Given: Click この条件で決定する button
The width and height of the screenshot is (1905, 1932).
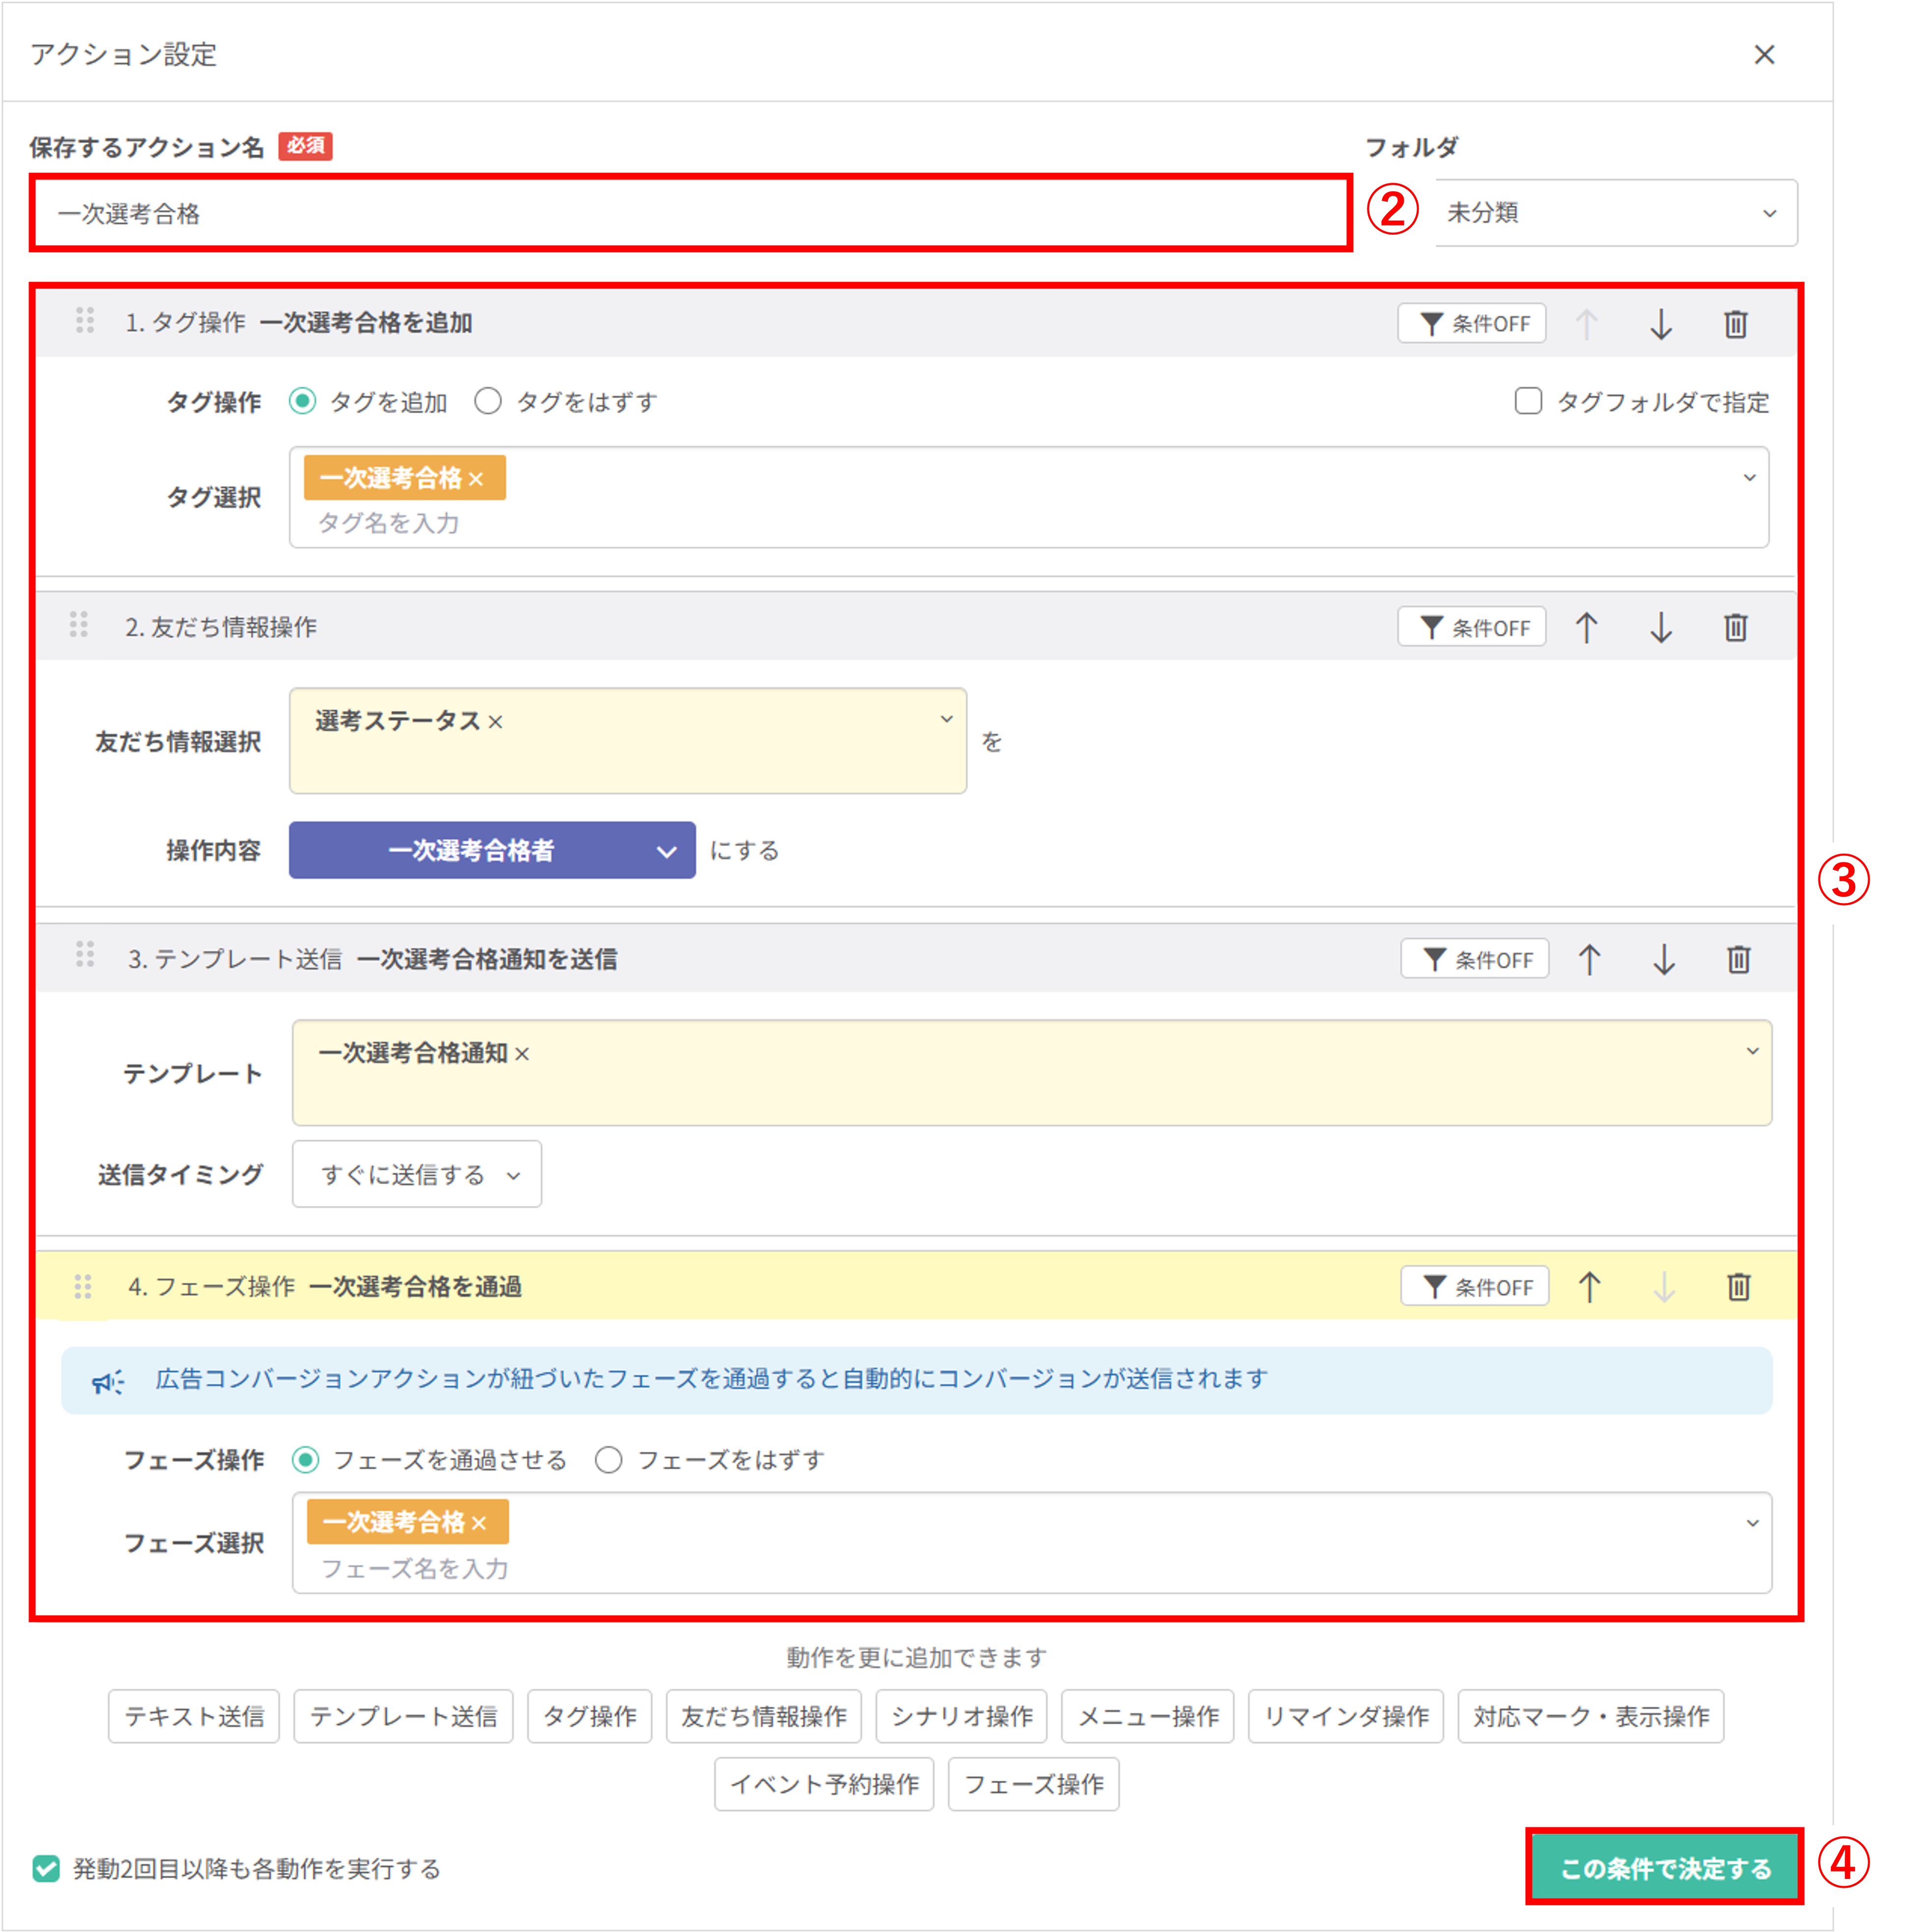Looking at the screenshot, I should (x=1664, y=1868).
